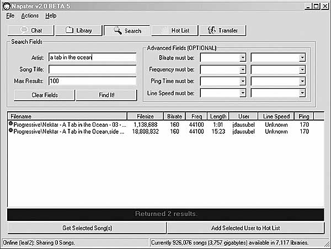331x249 pixels.
Task: Sort results by Filesize column header
Action: (x=145, y=116)
